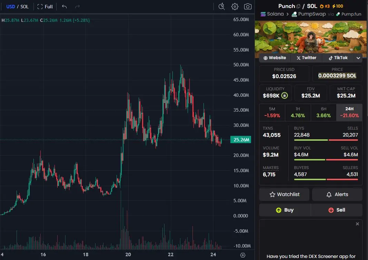Viewport: 368px width, 260px height.
Task: Open quick search lightning icon
Action: [x=221, y=7]
